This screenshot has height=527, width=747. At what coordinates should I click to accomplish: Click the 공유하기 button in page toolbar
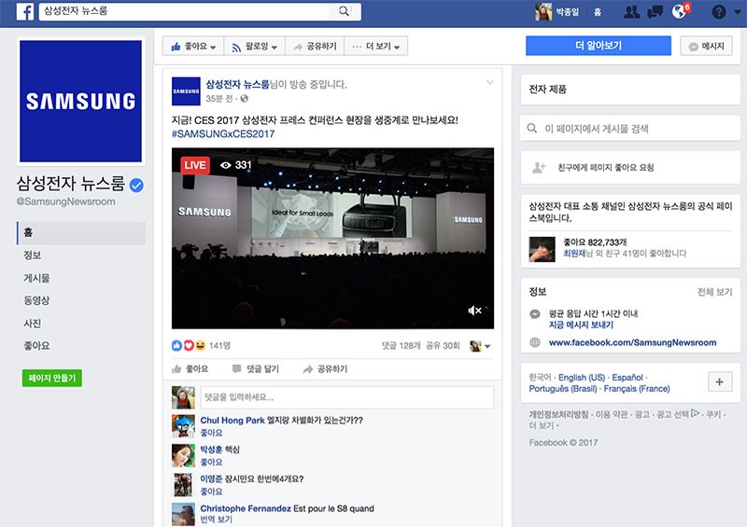(x=315, y=47)
